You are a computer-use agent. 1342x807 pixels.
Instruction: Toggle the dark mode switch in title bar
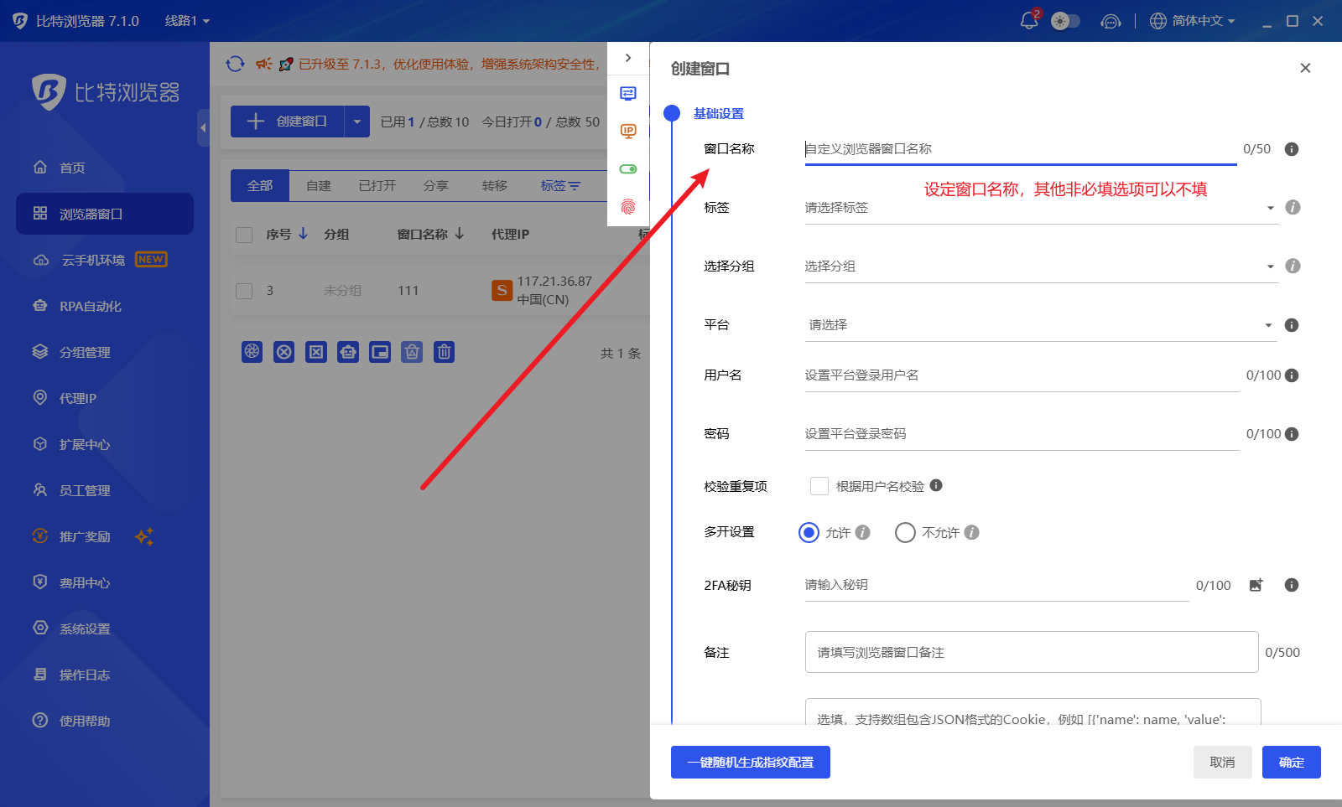click(1065, 21)
